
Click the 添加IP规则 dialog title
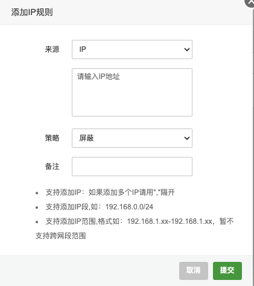[x=32, y=12]
